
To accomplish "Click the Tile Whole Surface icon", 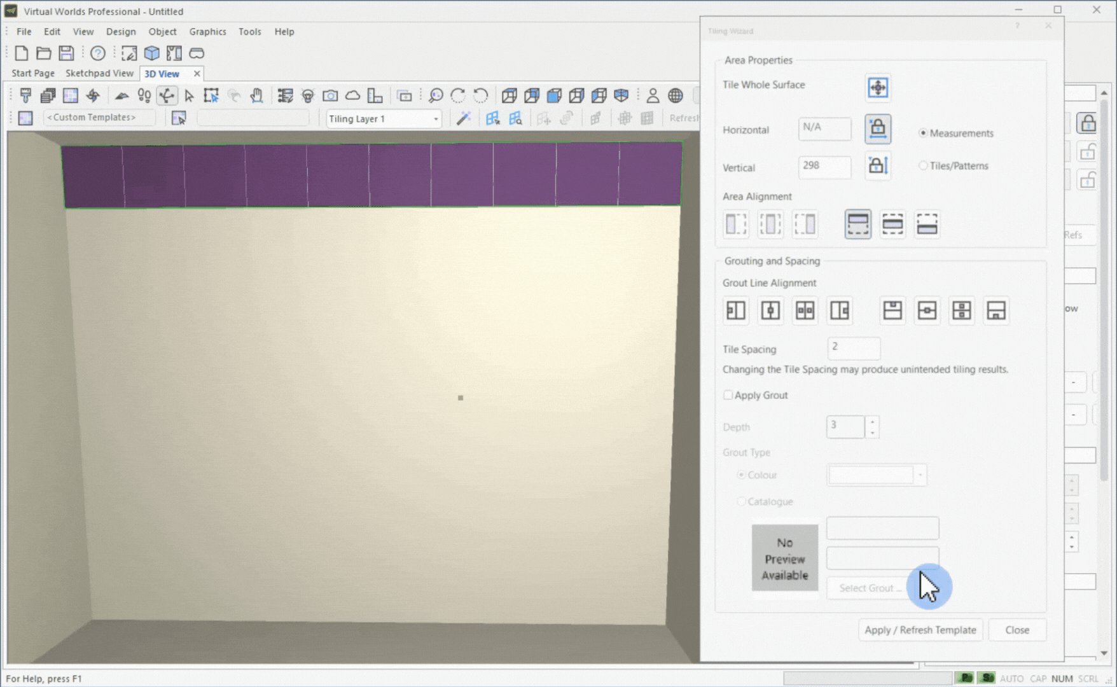I will 878,88.
